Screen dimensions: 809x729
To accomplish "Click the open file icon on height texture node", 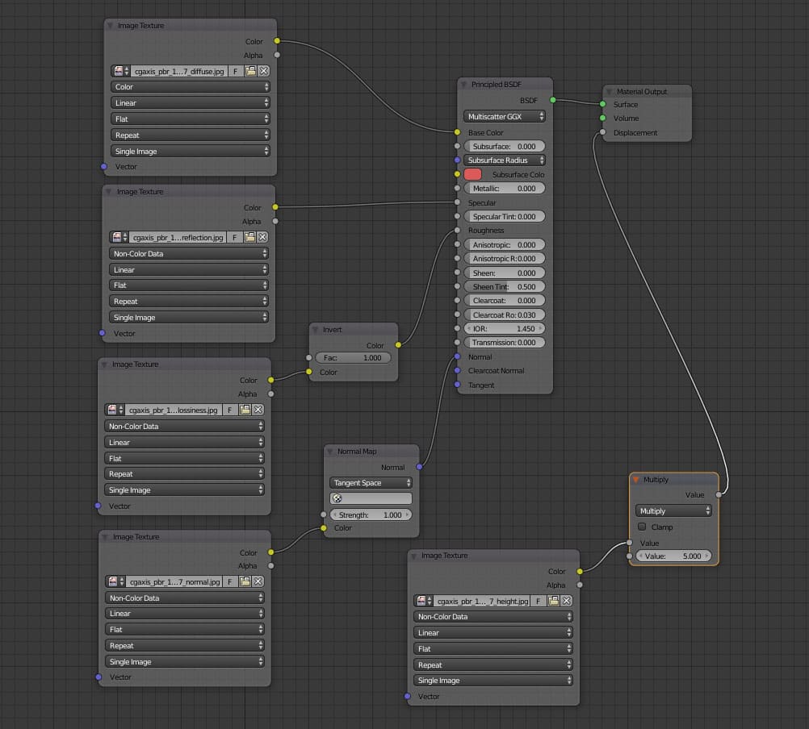I will pos(555,601).
